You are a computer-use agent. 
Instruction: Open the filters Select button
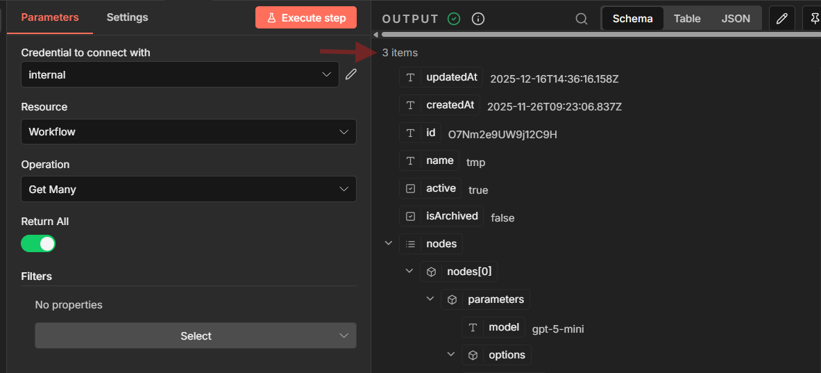pos(196,335)
